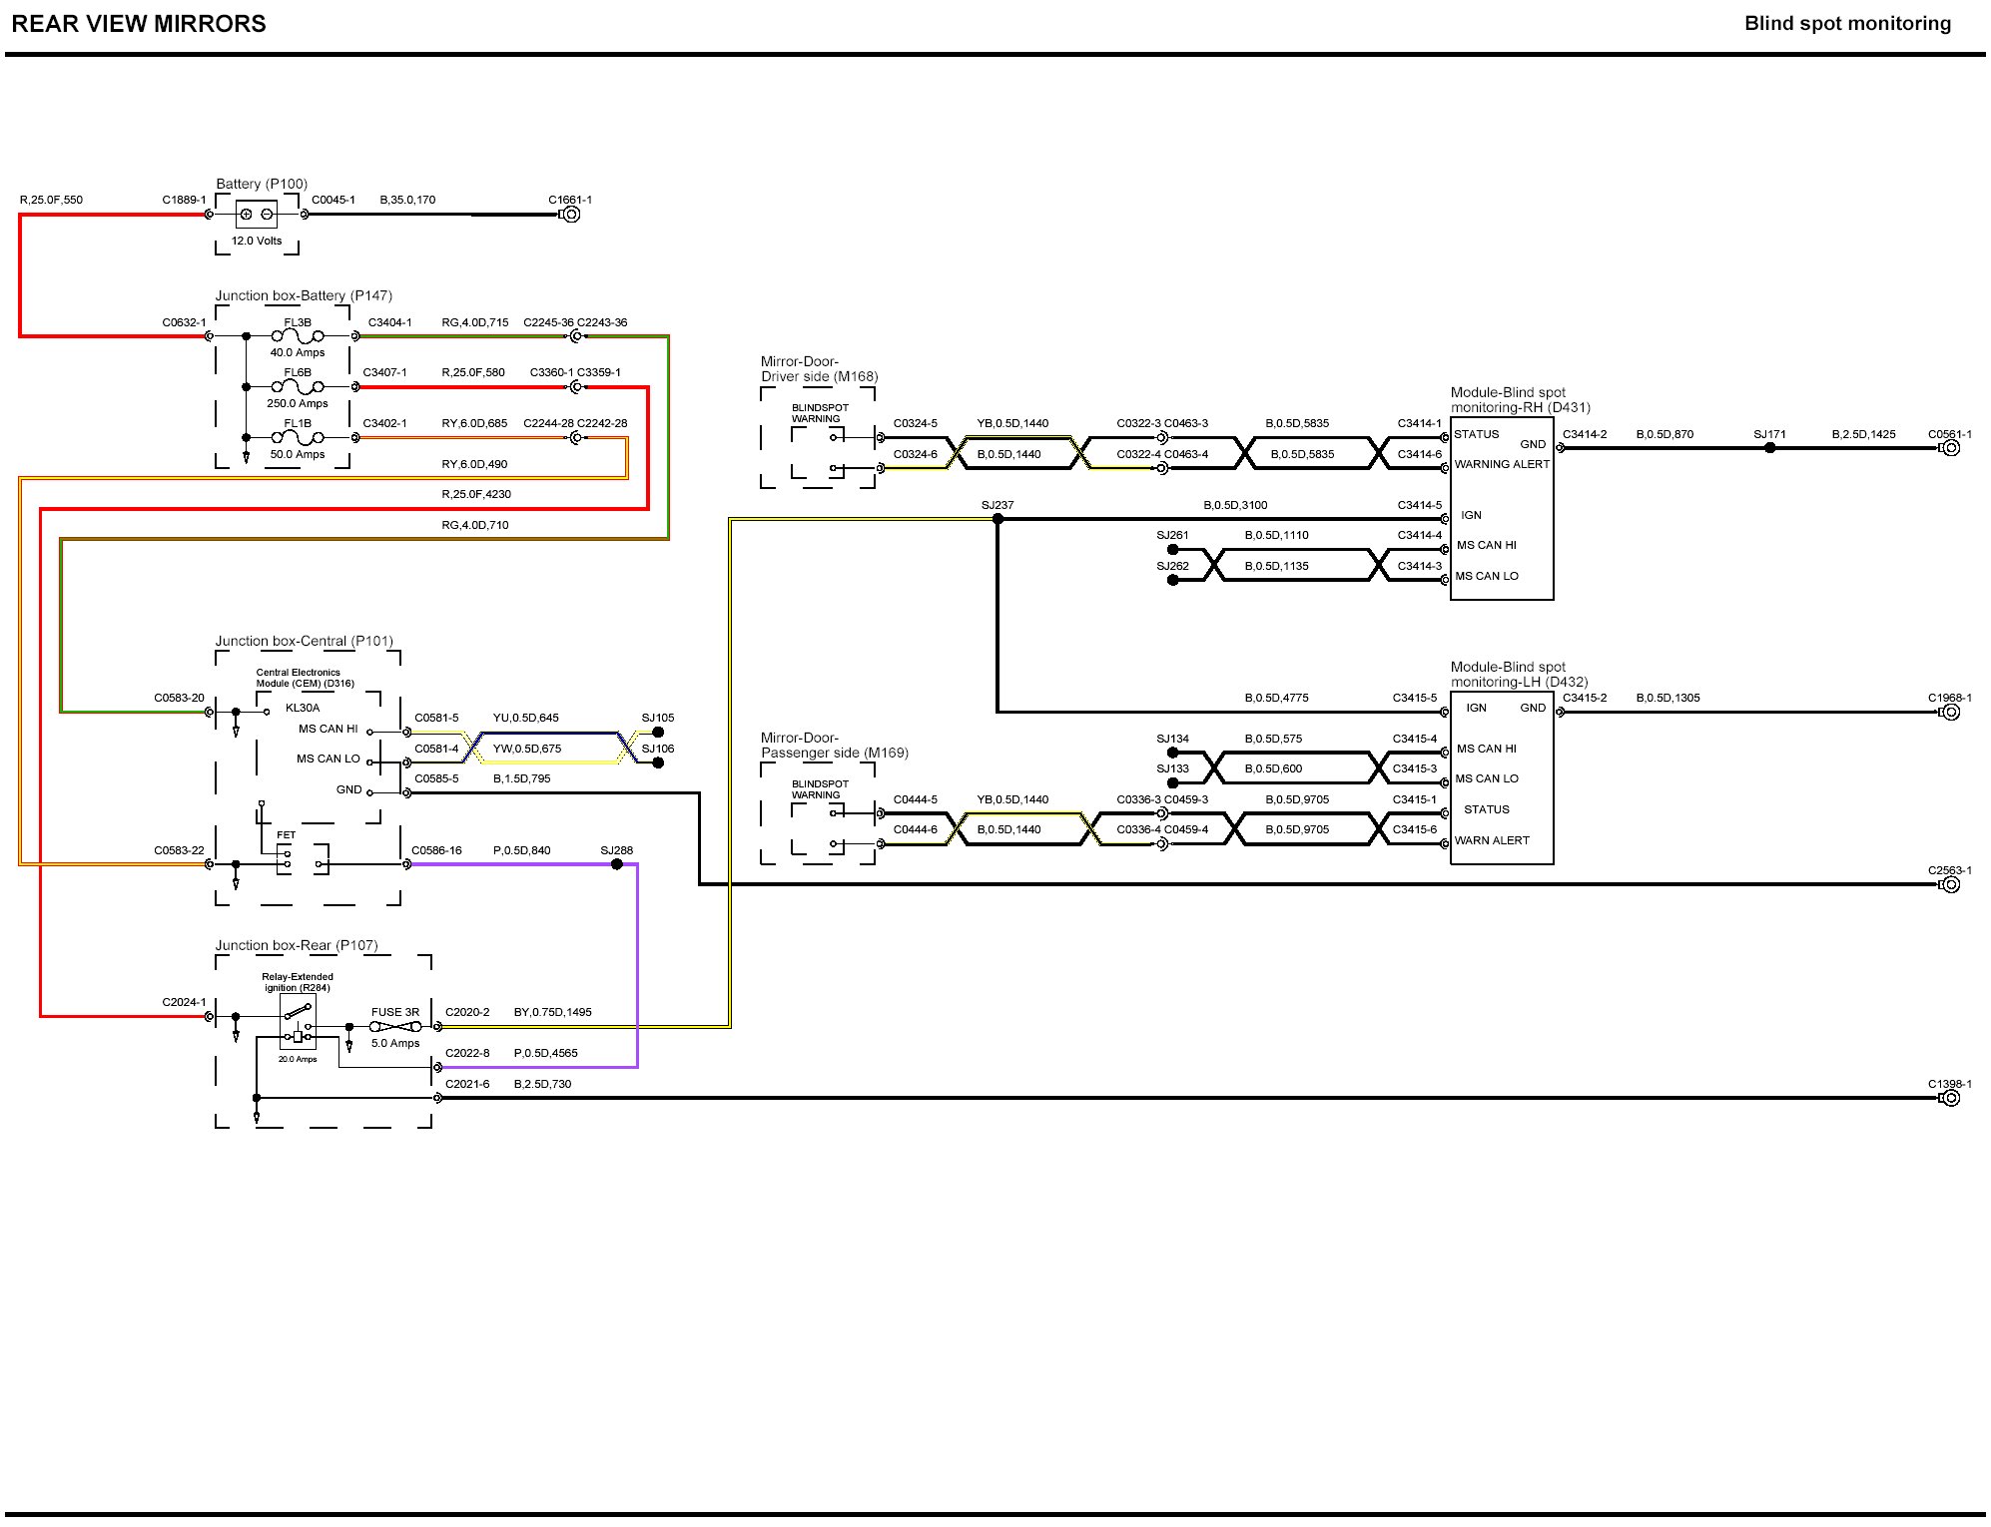Image resolution: width=1991 pixels, height=1527 pixels.
Task: Click the REAR VIEW MIRRORS title
Action: [139, 24]
